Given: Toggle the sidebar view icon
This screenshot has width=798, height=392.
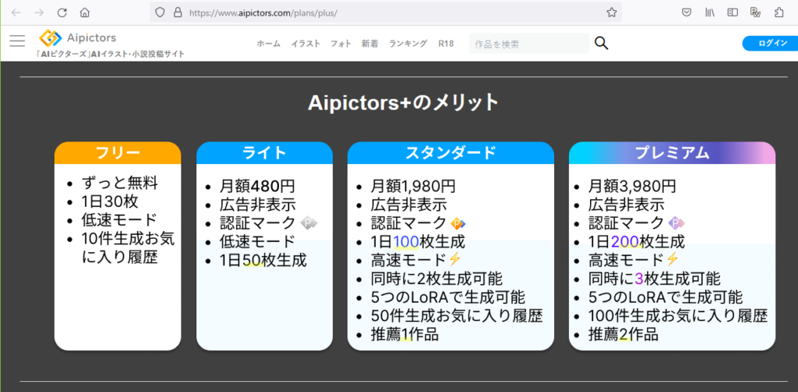Looking at the screenshot, I should (733, 12).
